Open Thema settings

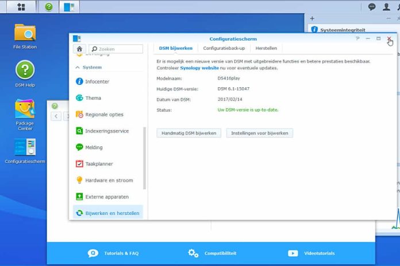pyautogui.click(x=108, y=98)
